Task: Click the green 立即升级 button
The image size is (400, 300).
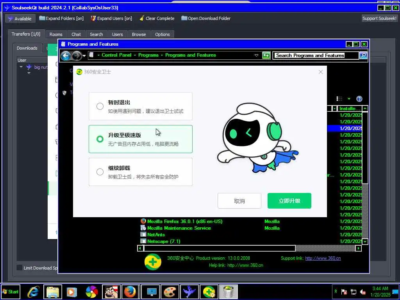Action: coord(289,201)
